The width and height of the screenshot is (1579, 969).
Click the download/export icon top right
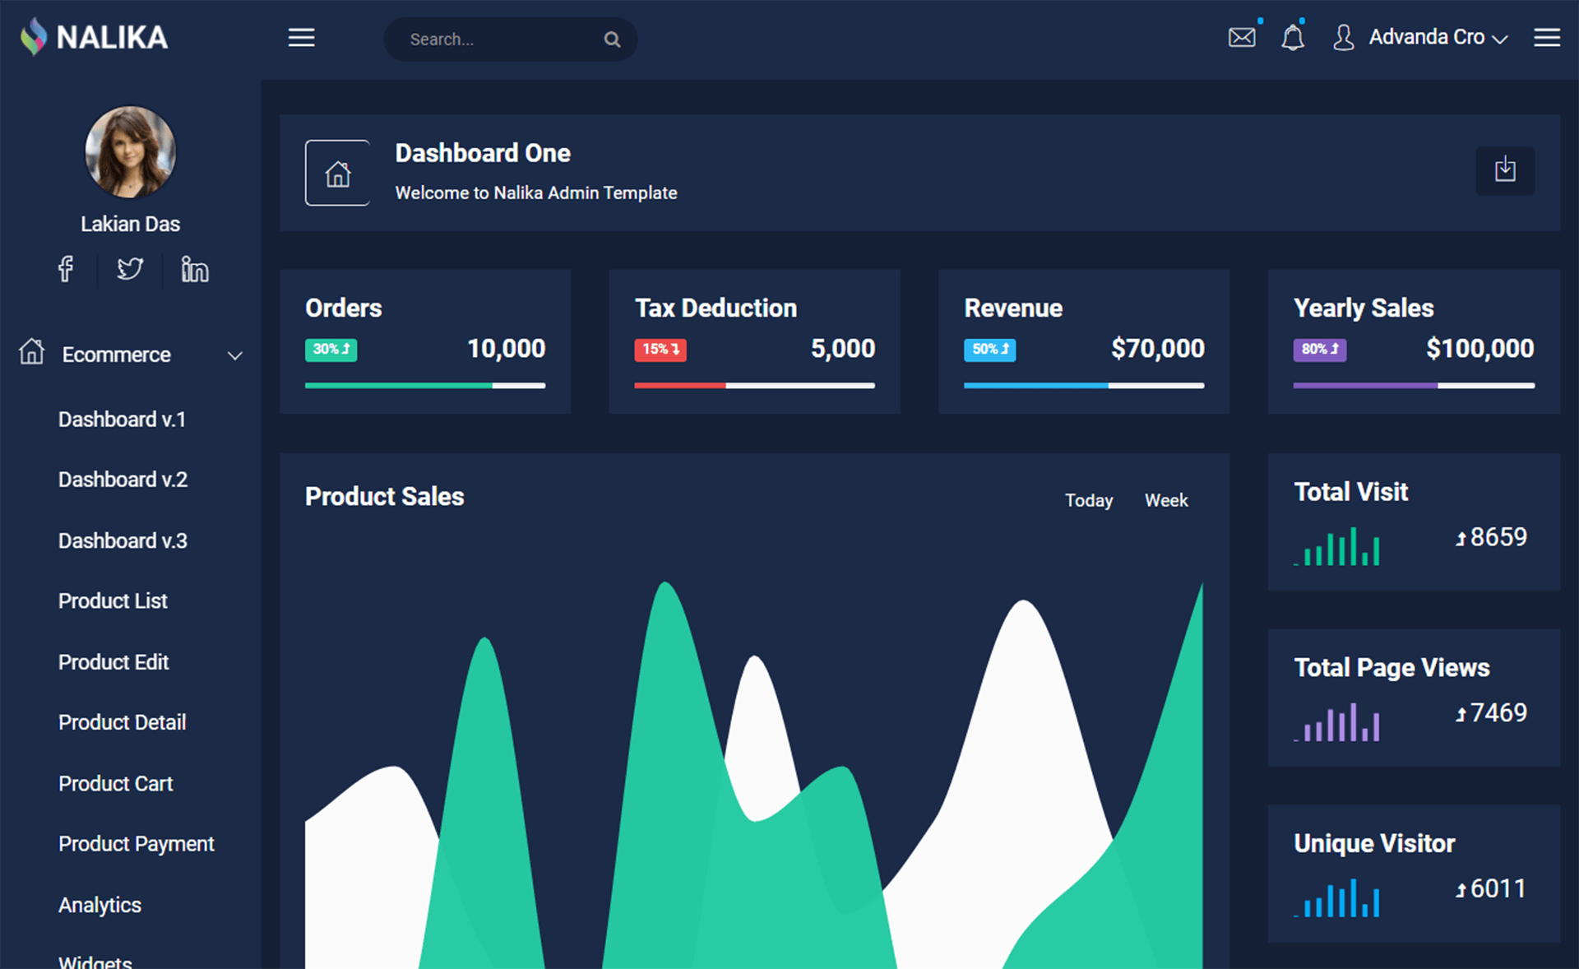pyautogui.click(x=1504, y=171)
